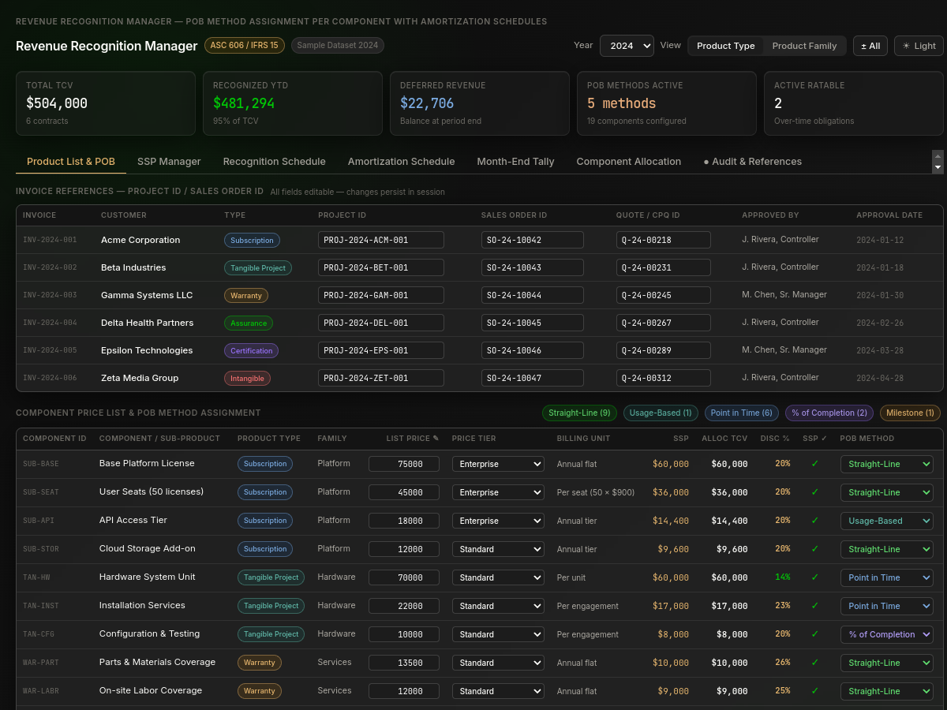
Task: Filter by Point in Time (6) chip
Action: [x=741, y=413]
